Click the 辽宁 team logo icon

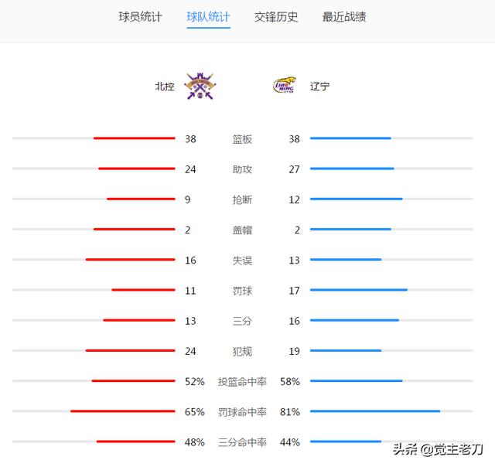(284, 85)
